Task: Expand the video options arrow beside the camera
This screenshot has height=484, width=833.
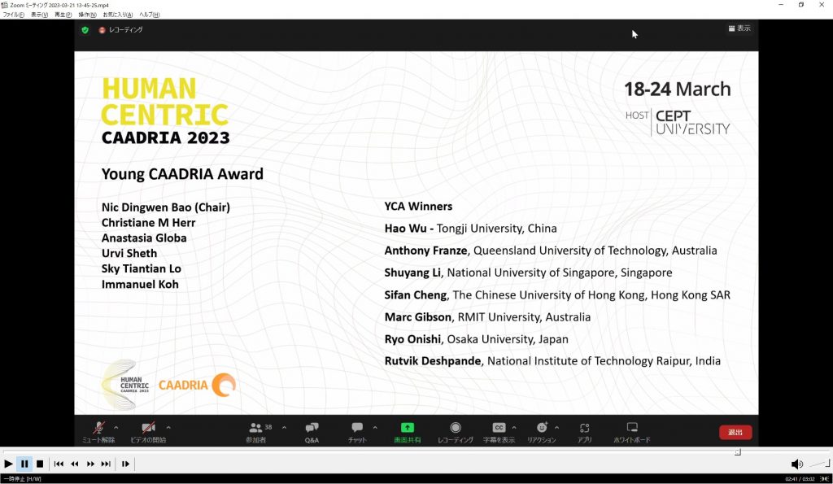Action: pyautogui.click(x=168, y=427)
